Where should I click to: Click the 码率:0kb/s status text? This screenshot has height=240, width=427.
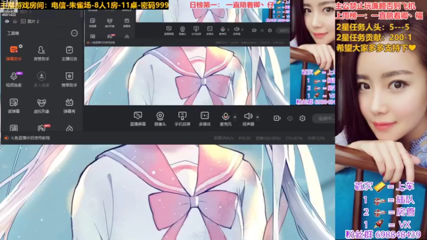224,138
